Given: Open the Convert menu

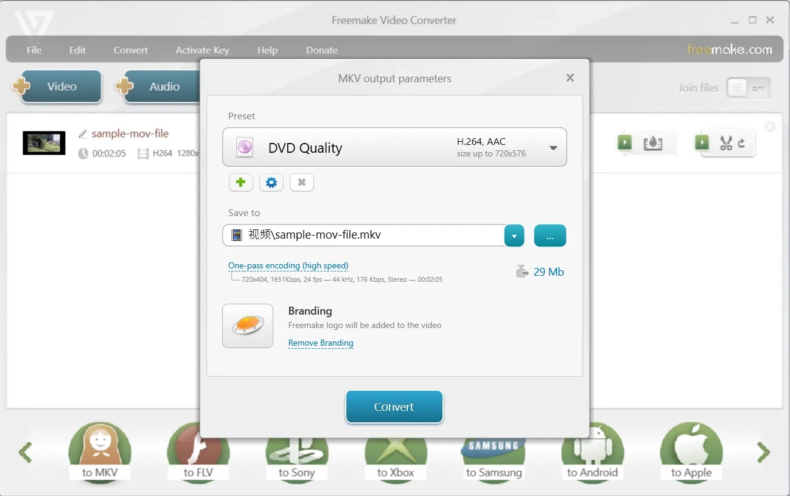Looking at the screenshot, I should pyautogui.click(x=131, y=50).
